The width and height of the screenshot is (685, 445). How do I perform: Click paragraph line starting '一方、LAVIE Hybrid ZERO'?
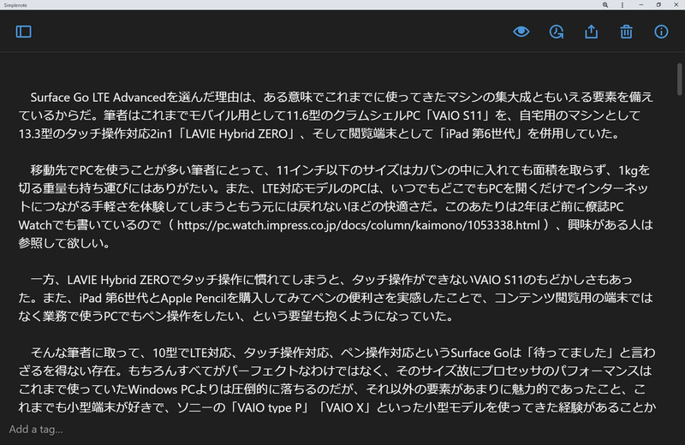331,280
